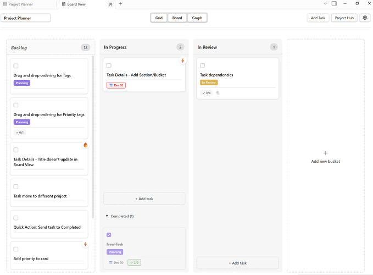
Task: Open the Project Hub
Action: [x=344, y=18]
